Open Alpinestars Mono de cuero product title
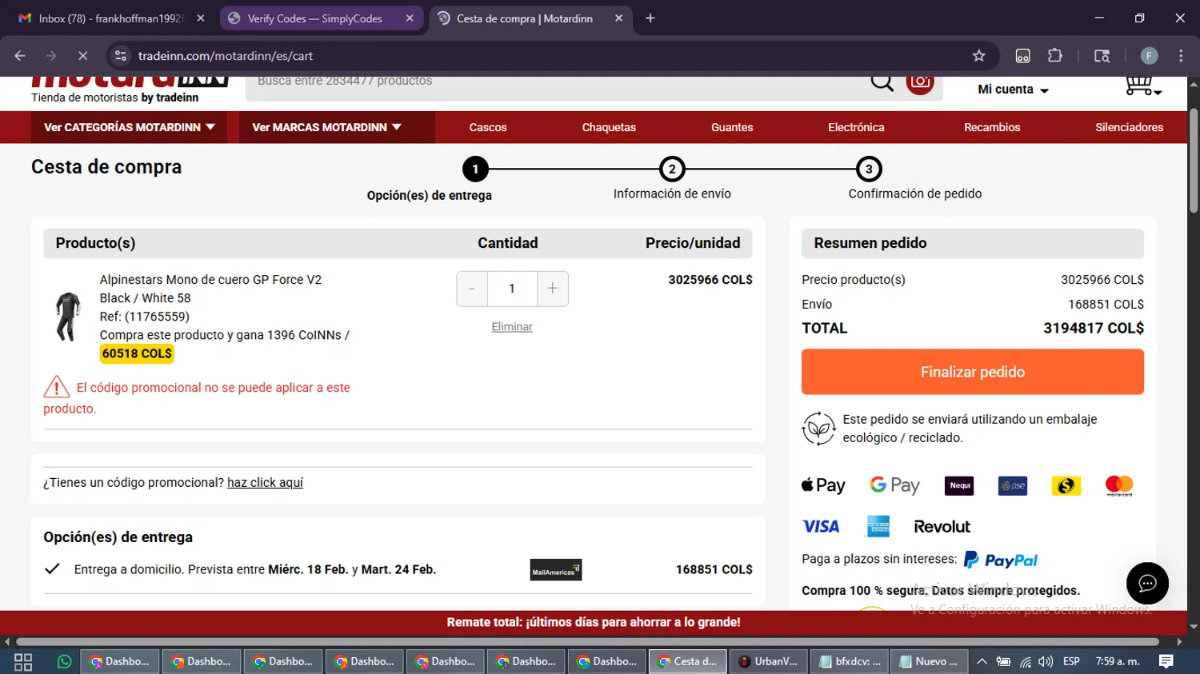The width and height of the screenshot is (1200, 674). pyautogui.click(x=210, y=280)
